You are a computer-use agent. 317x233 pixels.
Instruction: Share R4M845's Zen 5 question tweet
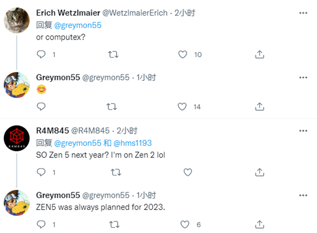(x=259, y=172)
